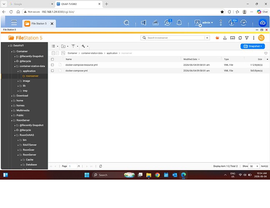Collapse the DataVol1 tree node

pos(8,46)
